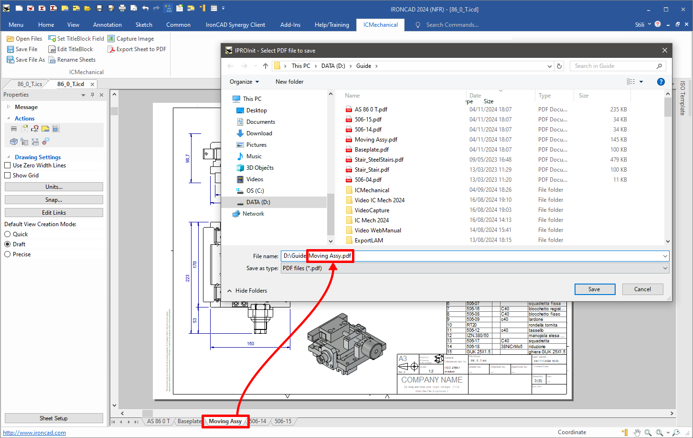Image resolution: width=693 pixels, height=438 pixels.
Task: Toggle the Show Grid checkbox
Action: tap(8, 175)
